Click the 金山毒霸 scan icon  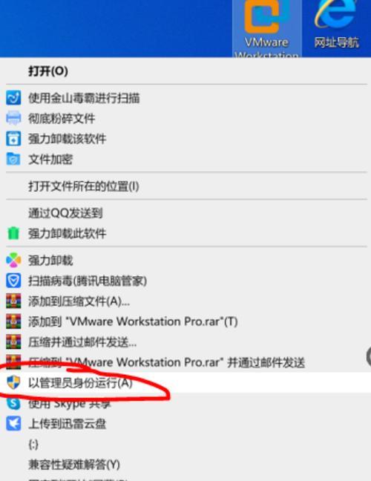point(13,98)
